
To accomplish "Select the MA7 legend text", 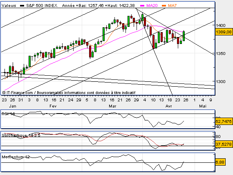I will pos(172,6).
